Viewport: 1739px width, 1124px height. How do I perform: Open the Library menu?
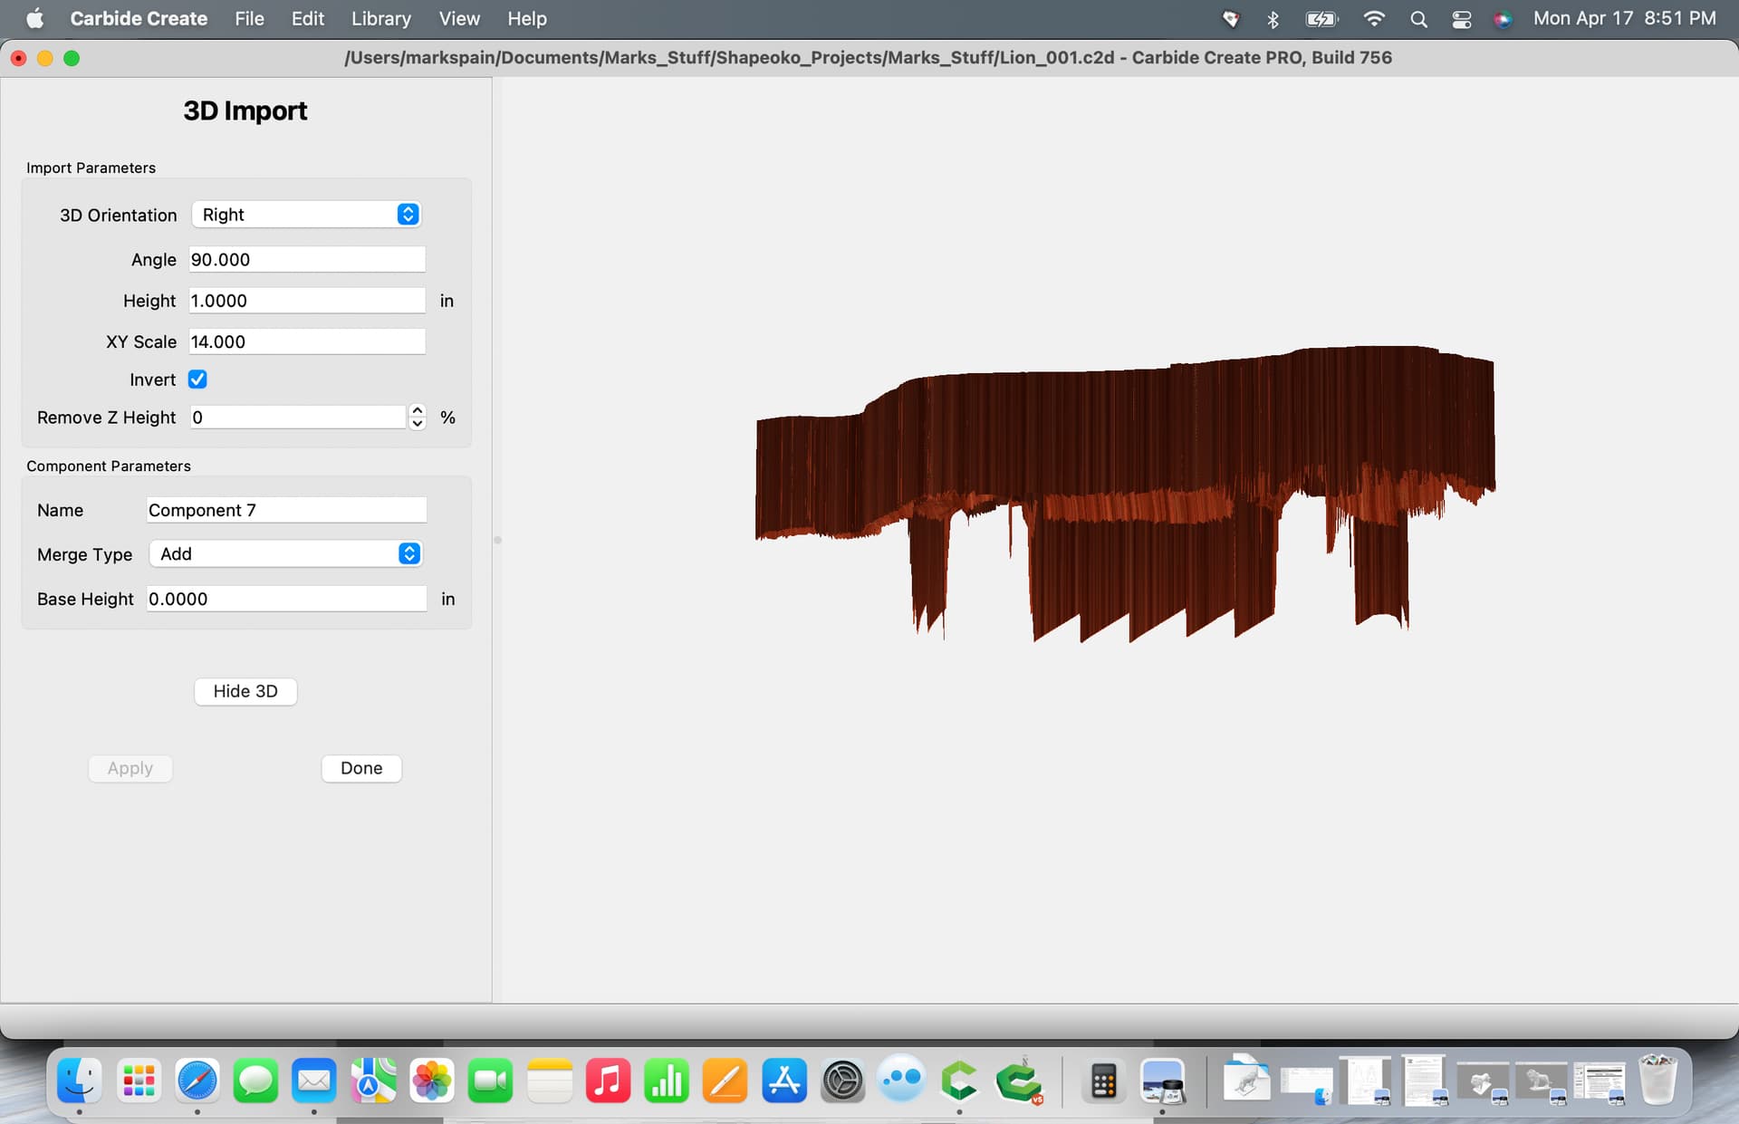tap(381, 18)
